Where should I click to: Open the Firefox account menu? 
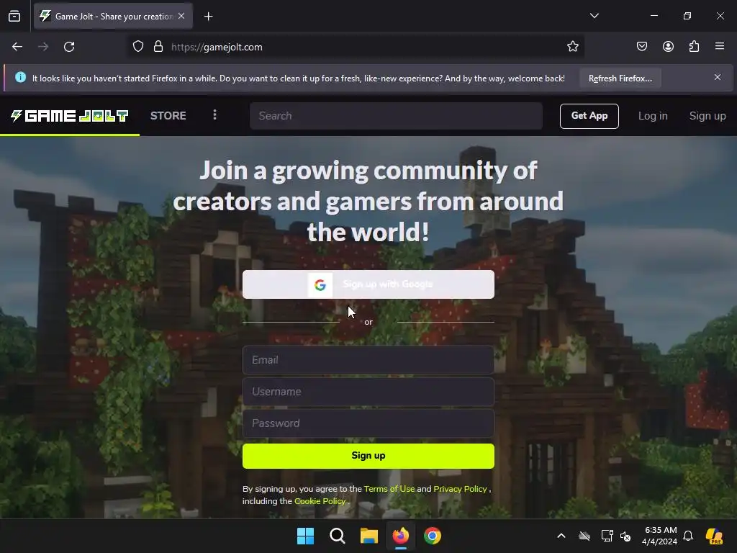pos(668,46)
